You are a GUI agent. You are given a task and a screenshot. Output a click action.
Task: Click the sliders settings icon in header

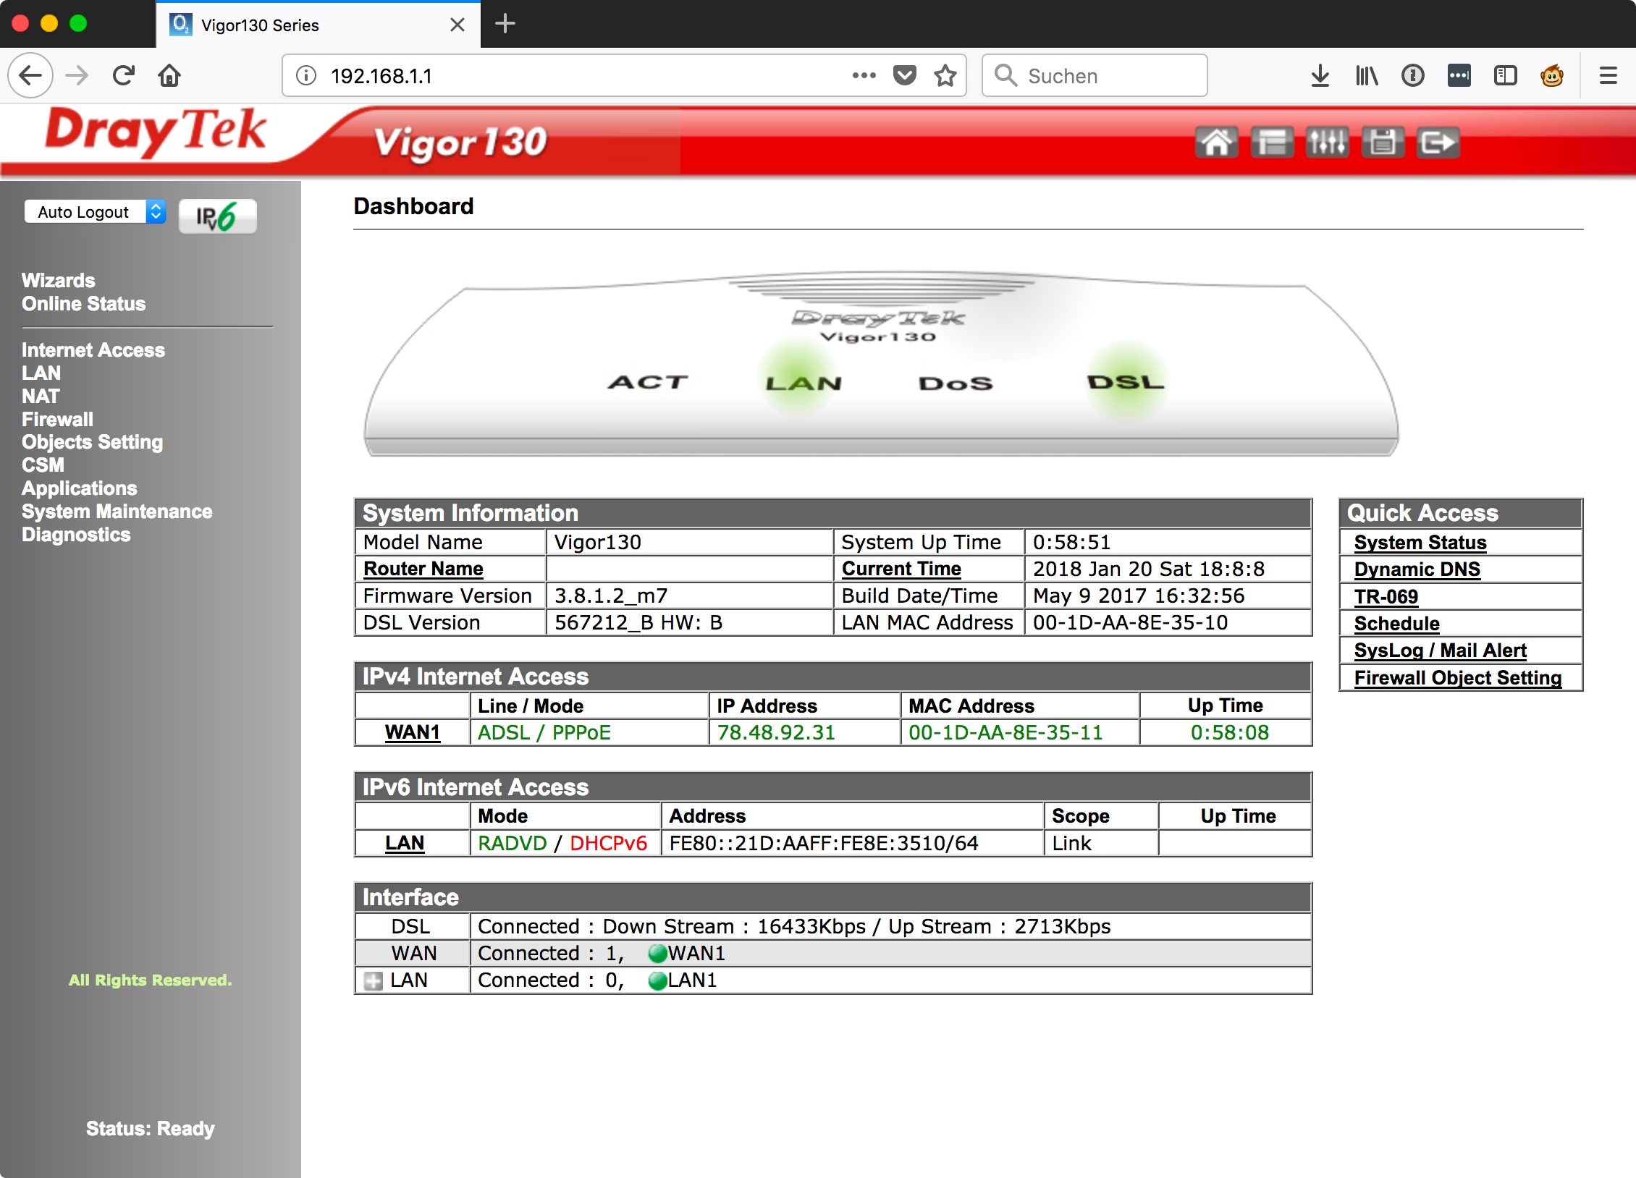[1327, 142]
